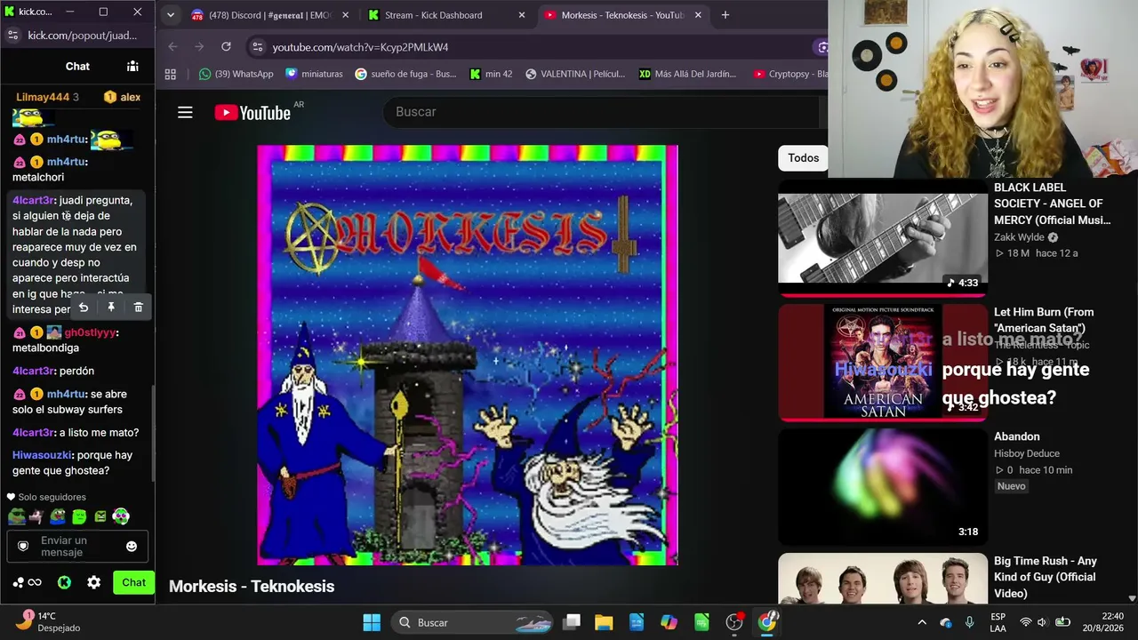The width and height of the screenshot is (1138, 640).
Task: Select the Morkesis - Teknokesis YouTube tab
Action: 622,15
